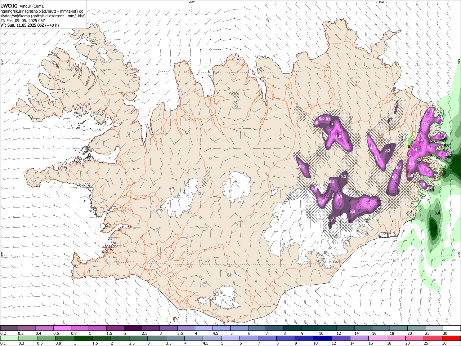Pick the light pink rain swatch between 16 and 18
The image size is (461, 346).
(378, 338)
